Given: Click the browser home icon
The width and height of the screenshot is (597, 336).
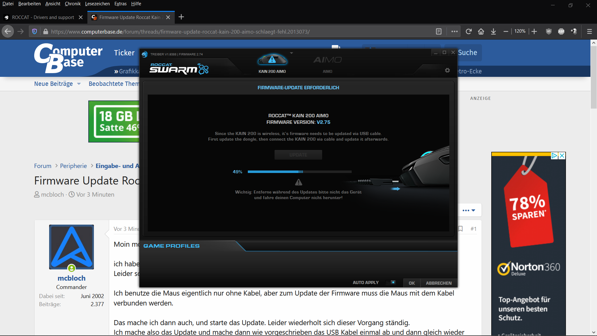Looking at the screenshot, I should (481, 31).
